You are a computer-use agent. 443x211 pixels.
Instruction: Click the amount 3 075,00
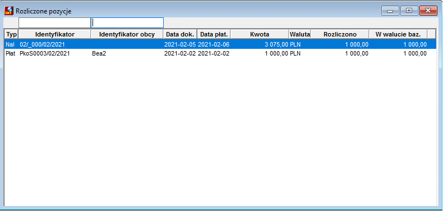276,44
